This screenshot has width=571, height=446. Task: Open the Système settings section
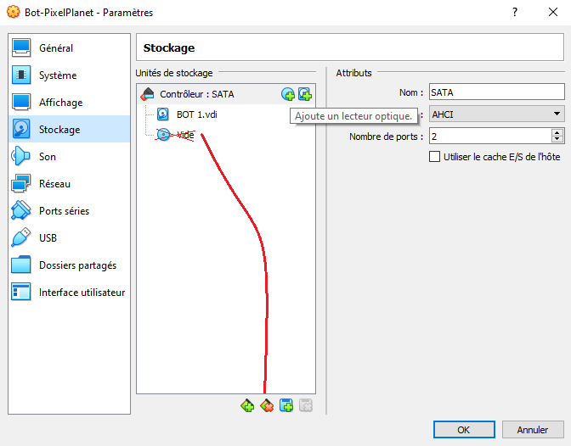click(57, 75)
